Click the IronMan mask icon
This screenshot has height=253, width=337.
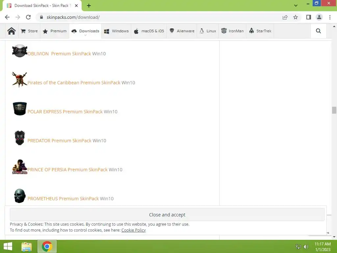coord(224,31)
